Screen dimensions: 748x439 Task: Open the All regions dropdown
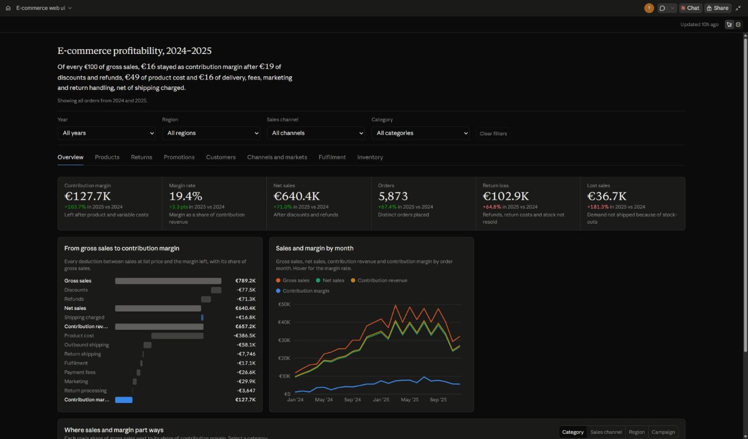pos(211,133)
